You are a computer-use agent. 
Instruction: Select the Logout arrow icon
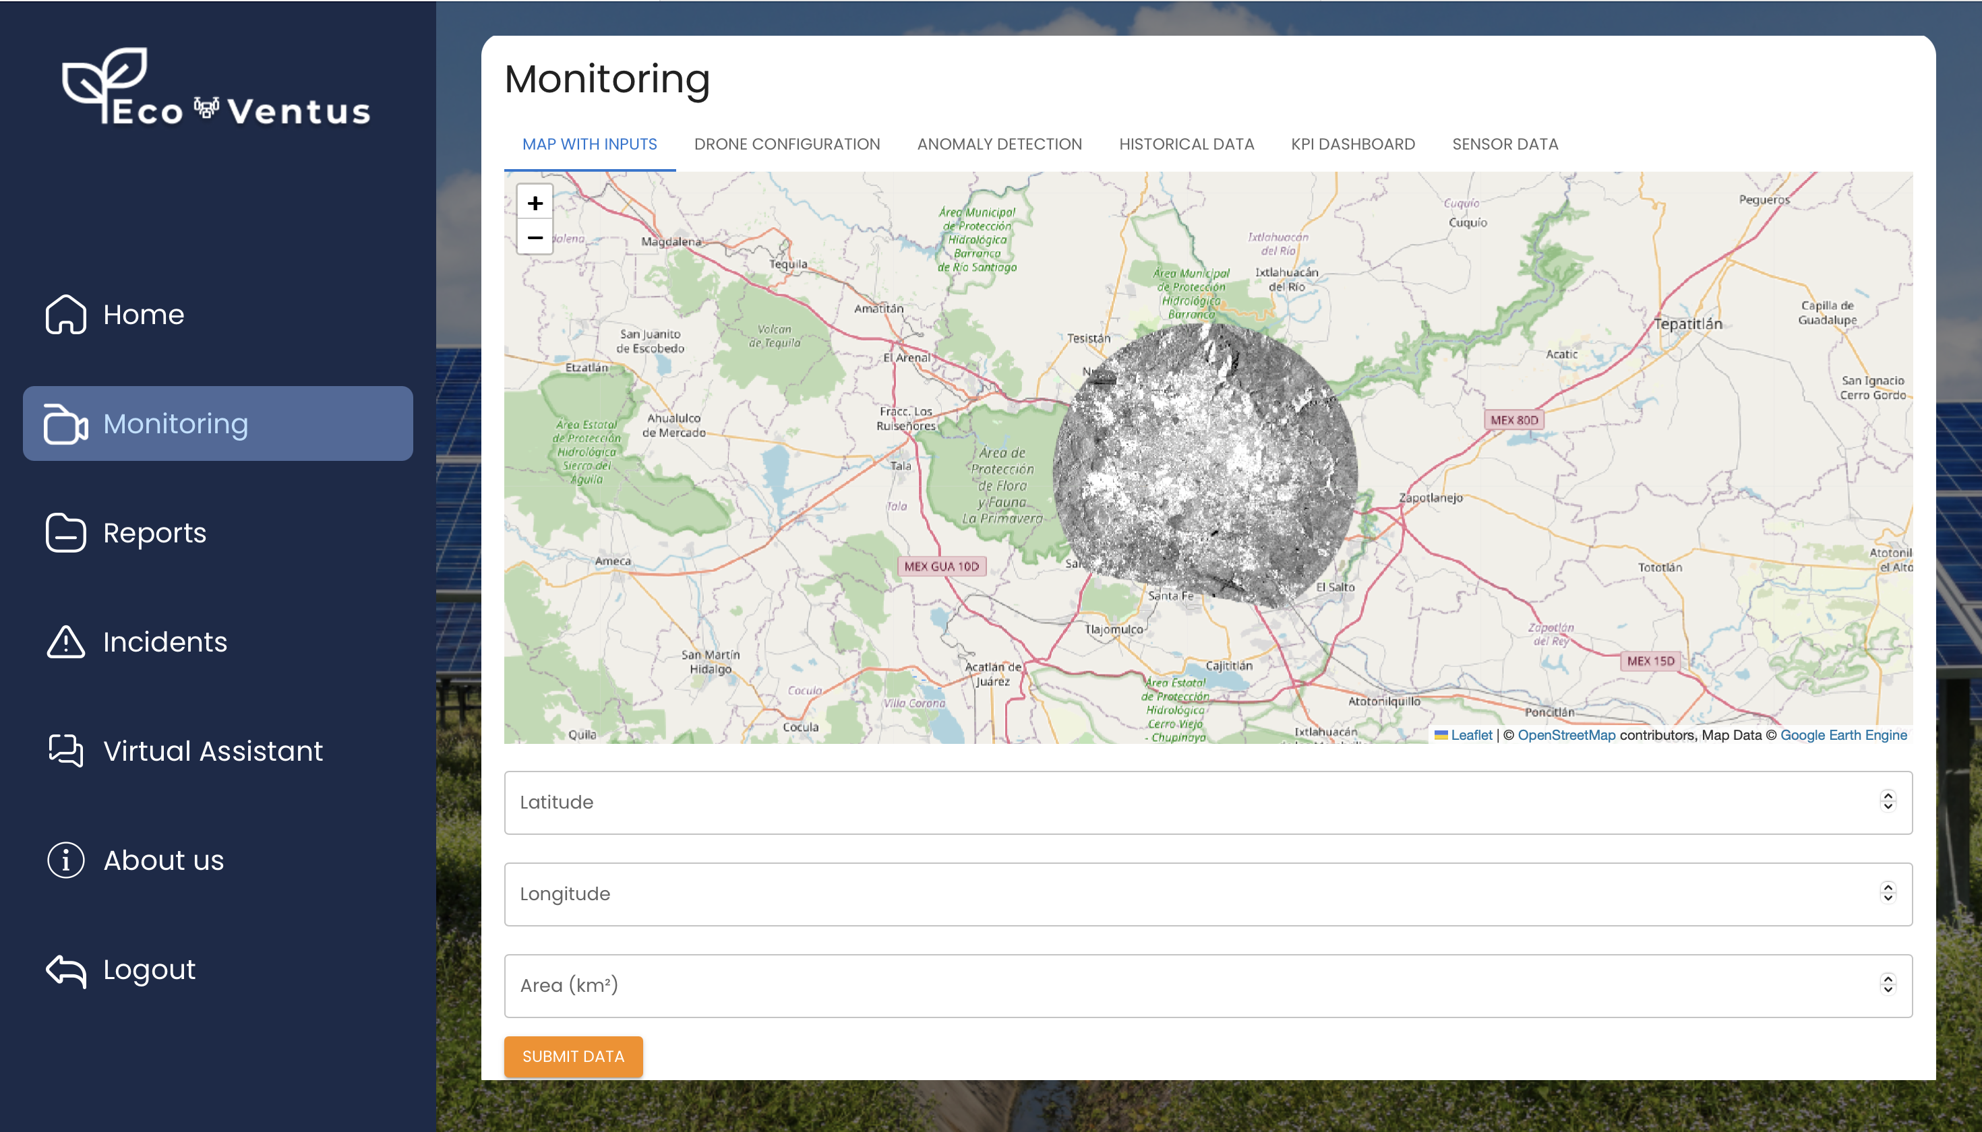pos(65,970)
